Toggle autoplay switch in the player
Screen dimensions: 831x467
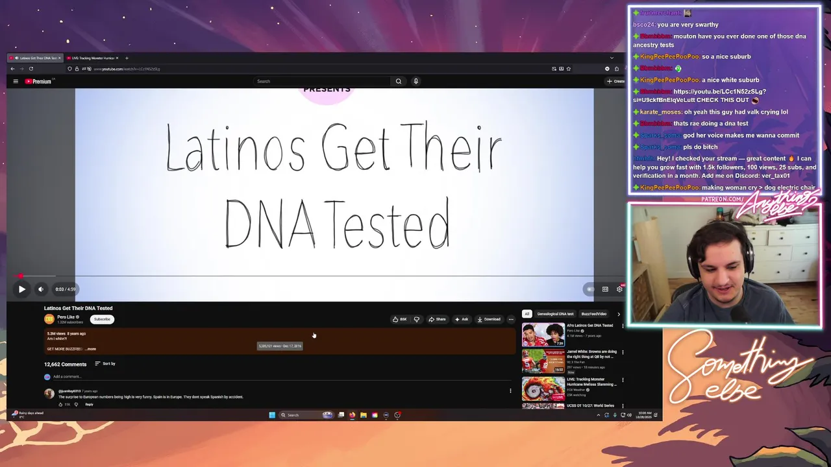coord(589,289)
